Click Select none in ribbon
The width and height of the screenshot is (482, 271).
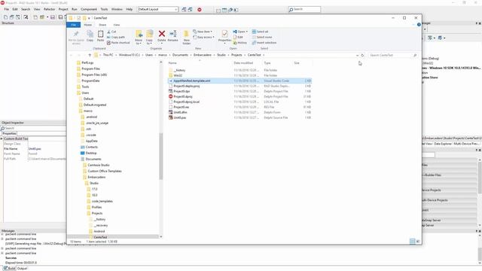tap(262, 37)
